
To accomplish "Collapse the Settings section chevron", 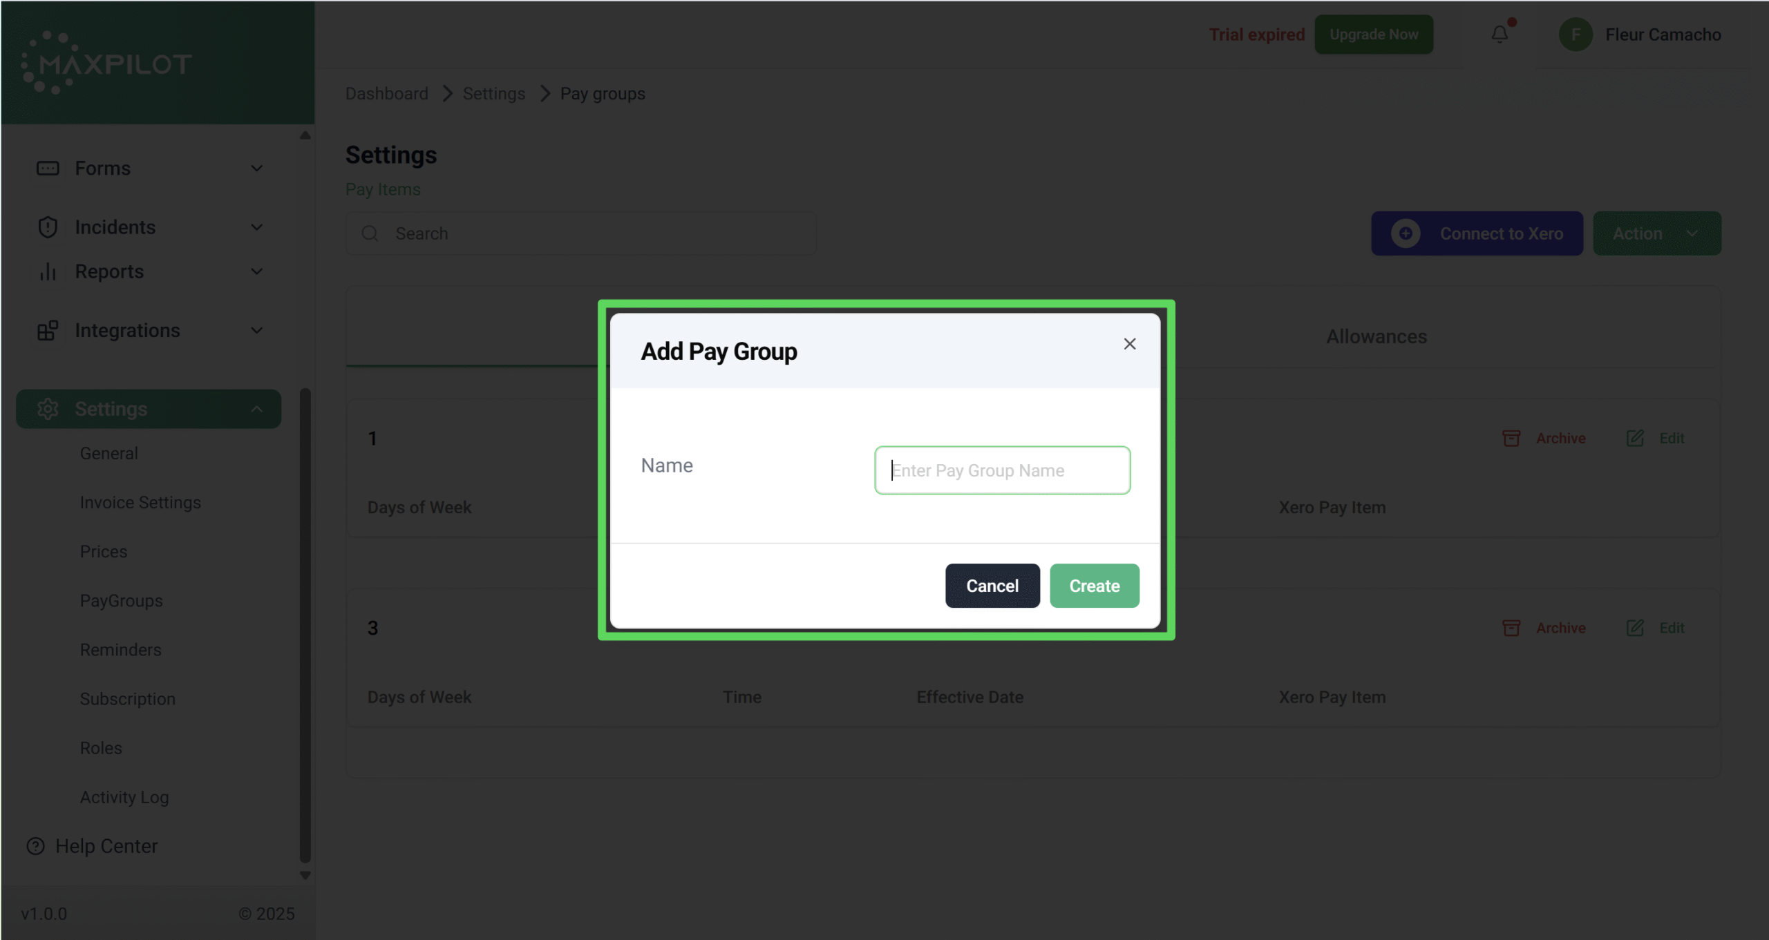I will tap(256, 409).
